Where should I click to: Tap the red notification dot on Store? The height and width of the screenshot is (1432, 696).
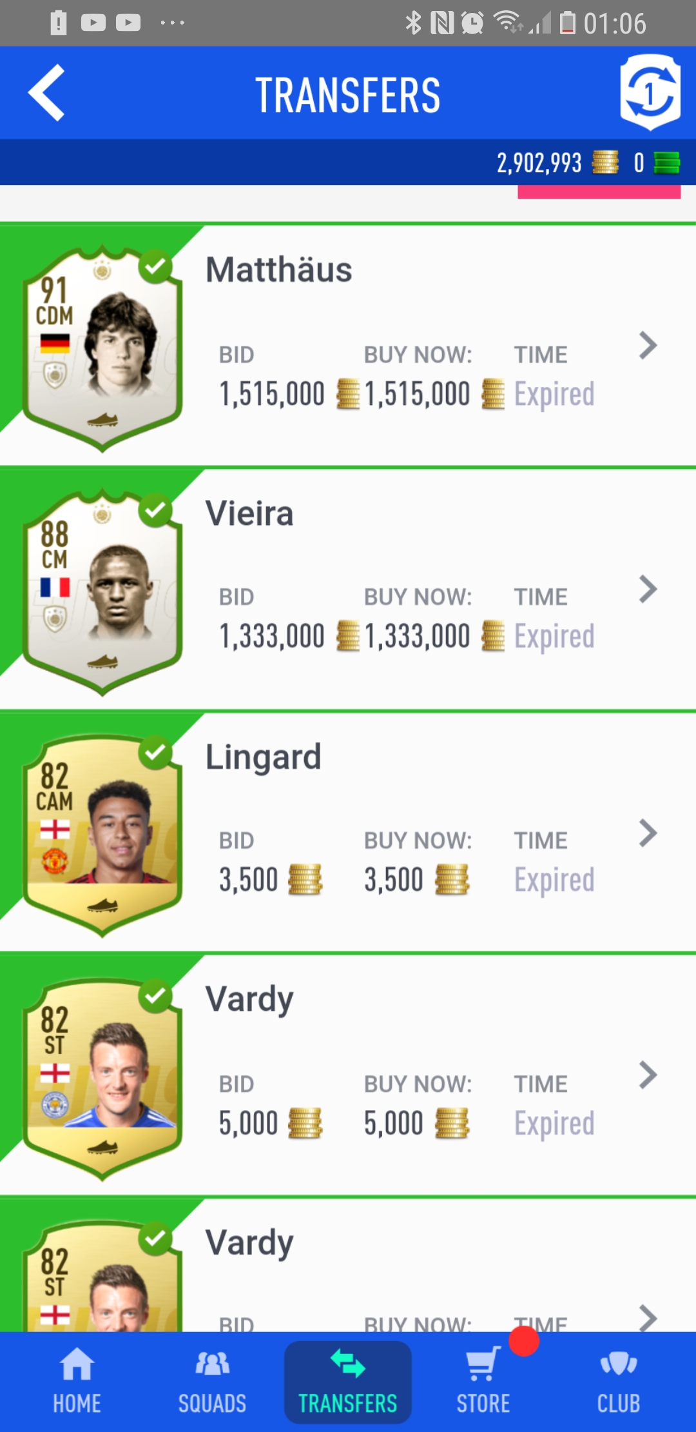tap(524, 1341)
